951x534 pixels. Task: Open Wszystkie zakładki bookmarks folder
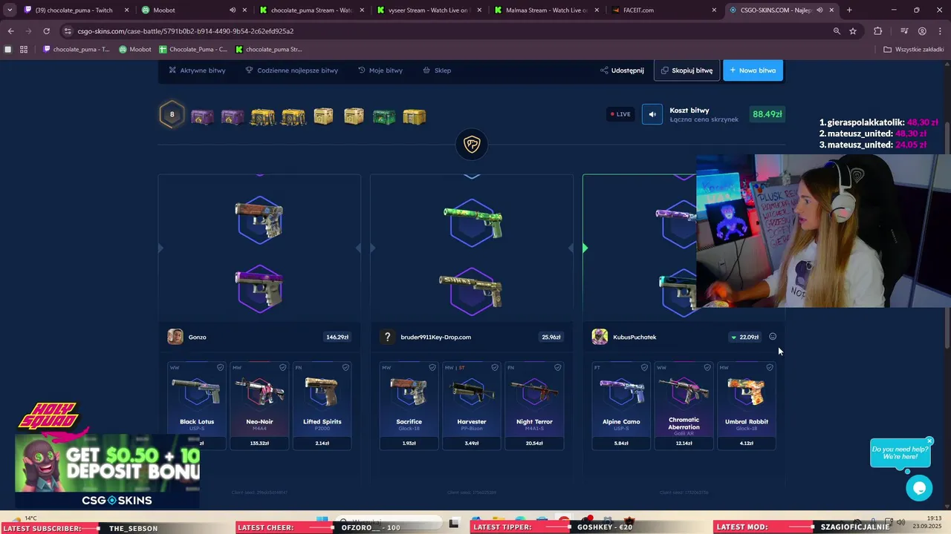point(914,50)
